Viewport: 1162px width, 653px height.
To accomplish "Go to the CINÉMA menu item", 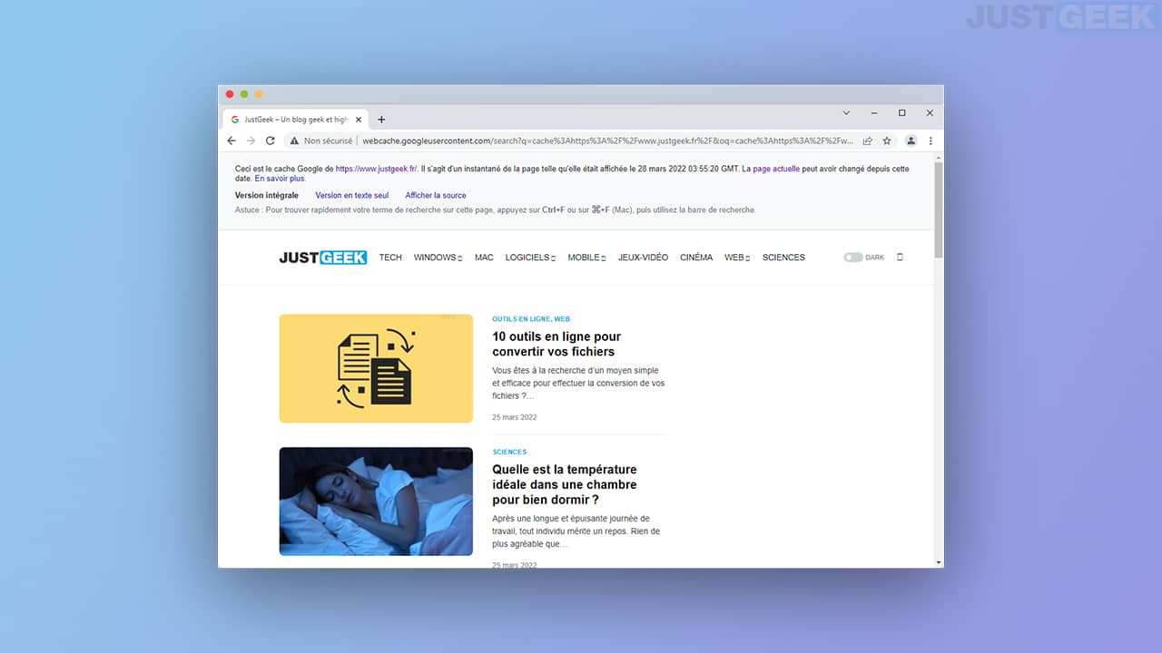I will [696, 258].
